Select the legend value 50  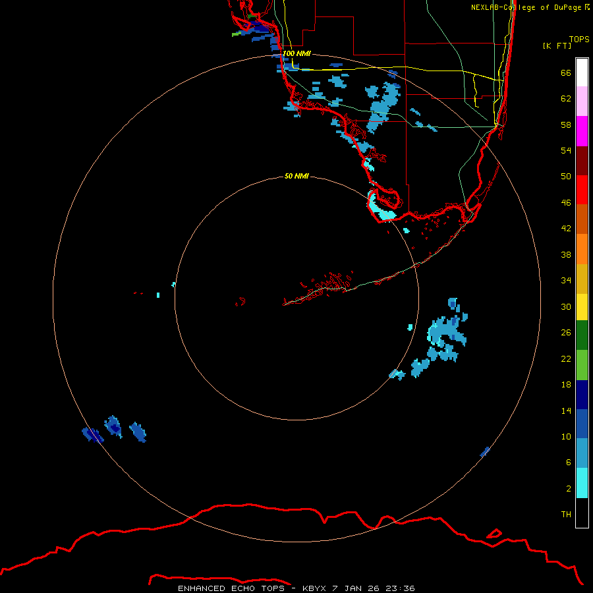click(566, 176)
